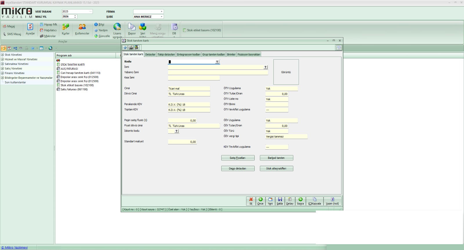Select STOK TANITIM KARTI in program list
464x250 pixels.
tap(72, 65)
